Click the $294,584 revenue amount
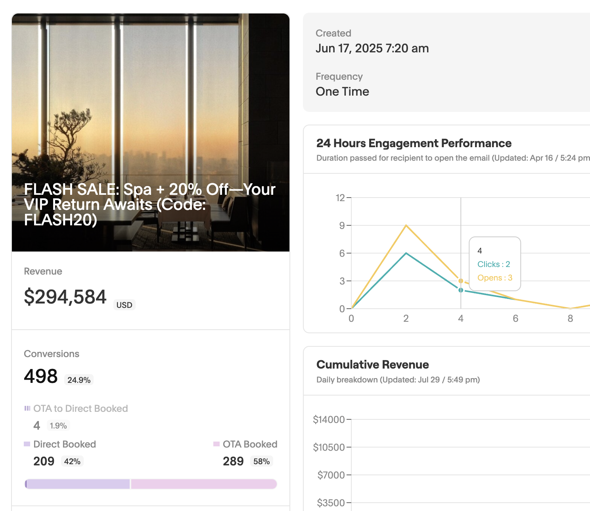This screenshot has width=590, height=511. click(x=65, y=297)
